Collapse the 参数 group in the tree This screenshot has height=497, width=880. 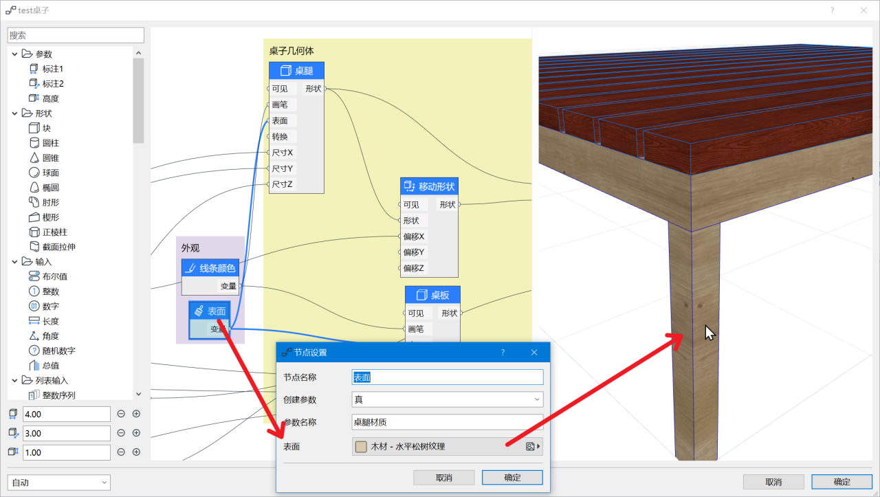(x=14, y=53)
